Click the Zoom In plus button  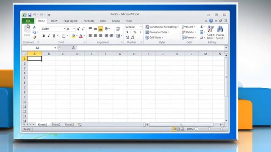[x=222, y=129]
